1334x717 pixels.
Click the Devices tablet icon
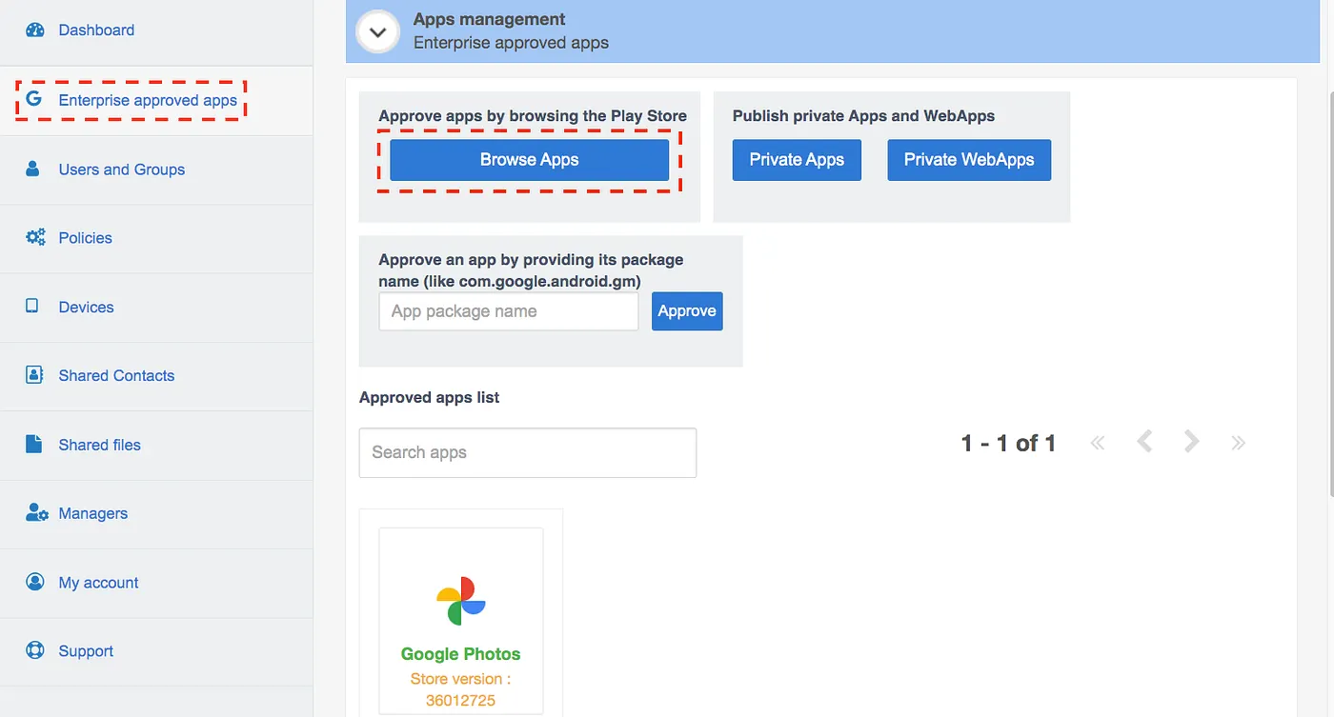tap(32, 306)
